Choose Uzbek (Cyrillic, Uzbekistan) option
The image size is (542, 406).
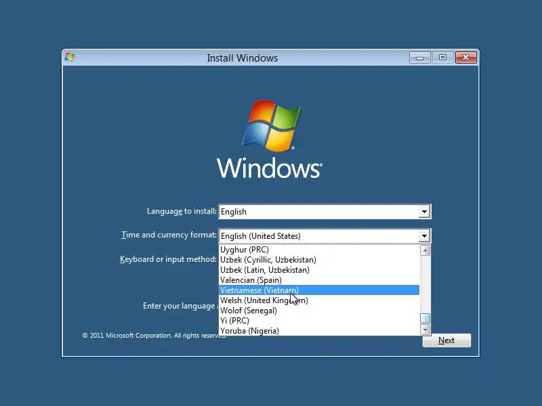[x=319, y=260]
